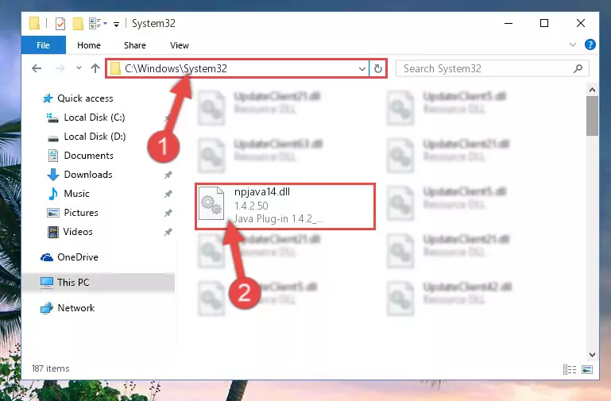Go forward with the right arrow button
611x401 pixels.
click(x=60, y=68)
